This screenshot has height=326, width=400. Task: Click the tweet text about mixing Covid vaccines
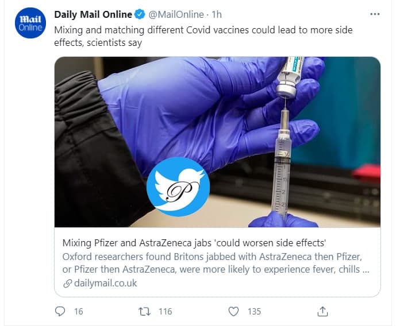coord(203,36)
